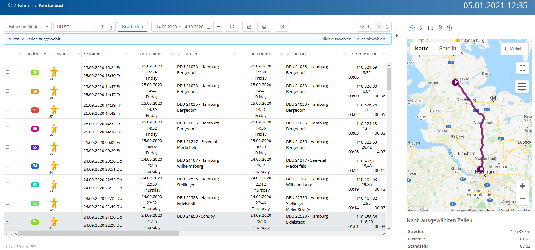Click the map zoom in plus button
The image size is (535, 250).
click(x=522, y=186)
